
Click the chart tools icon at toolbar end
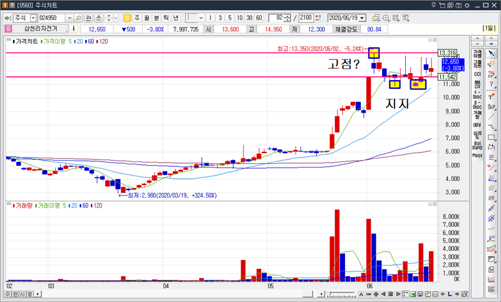[405, 18]
